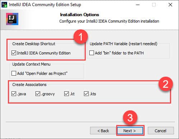
Task: Enable Add "bin" folder to the PATH
Action: pyautogui.click(x=91, y=53)
